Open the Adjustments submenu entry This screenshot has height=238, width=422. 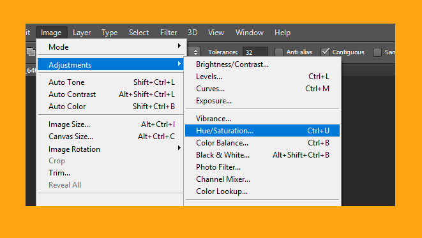pos(110,64)
